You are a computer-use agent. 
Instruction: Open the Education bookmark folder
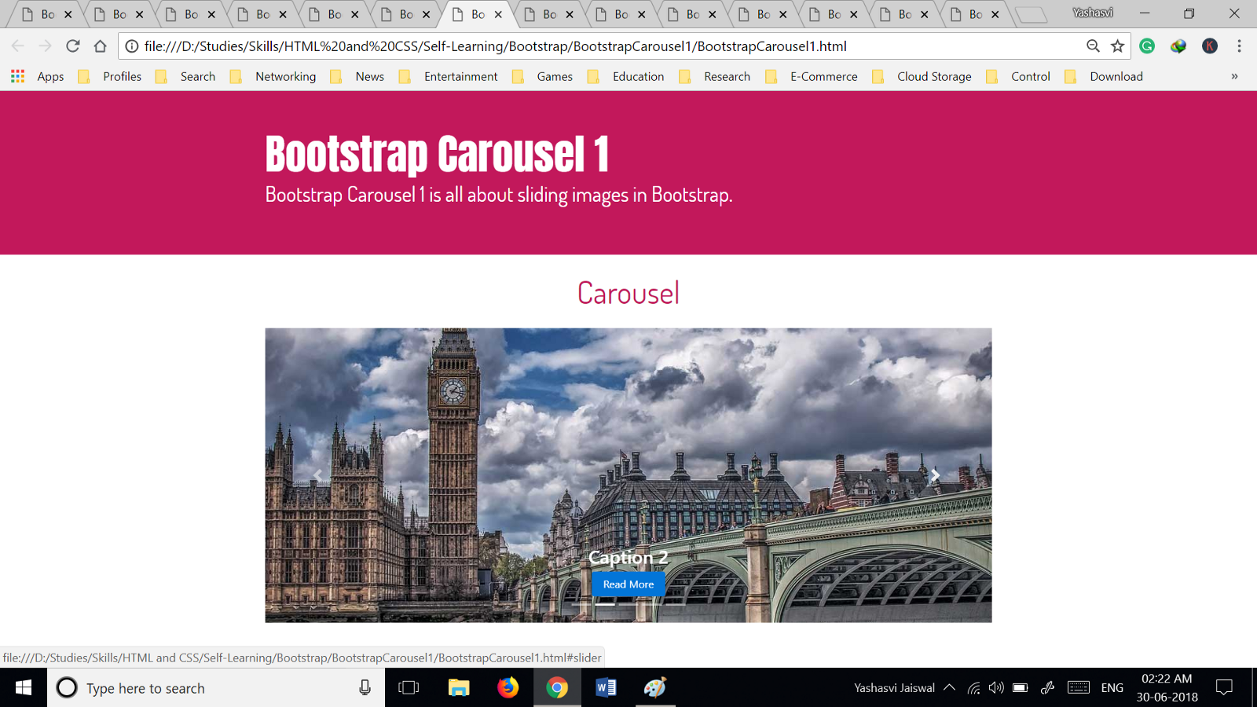point(626,76)
